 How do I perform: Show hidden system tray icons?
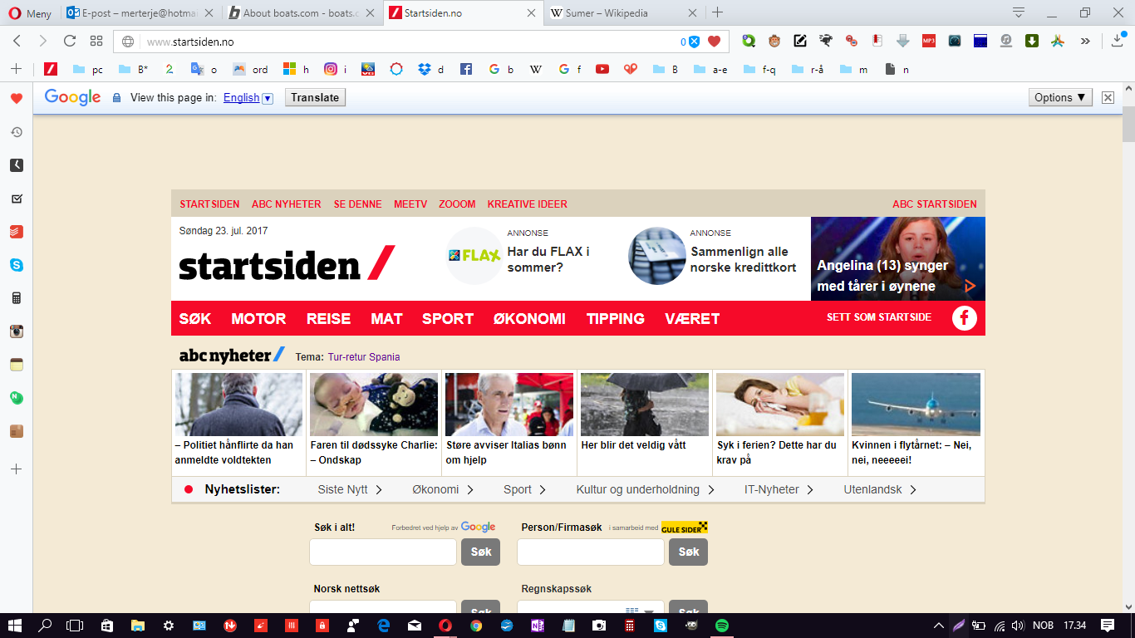[939, 626]
